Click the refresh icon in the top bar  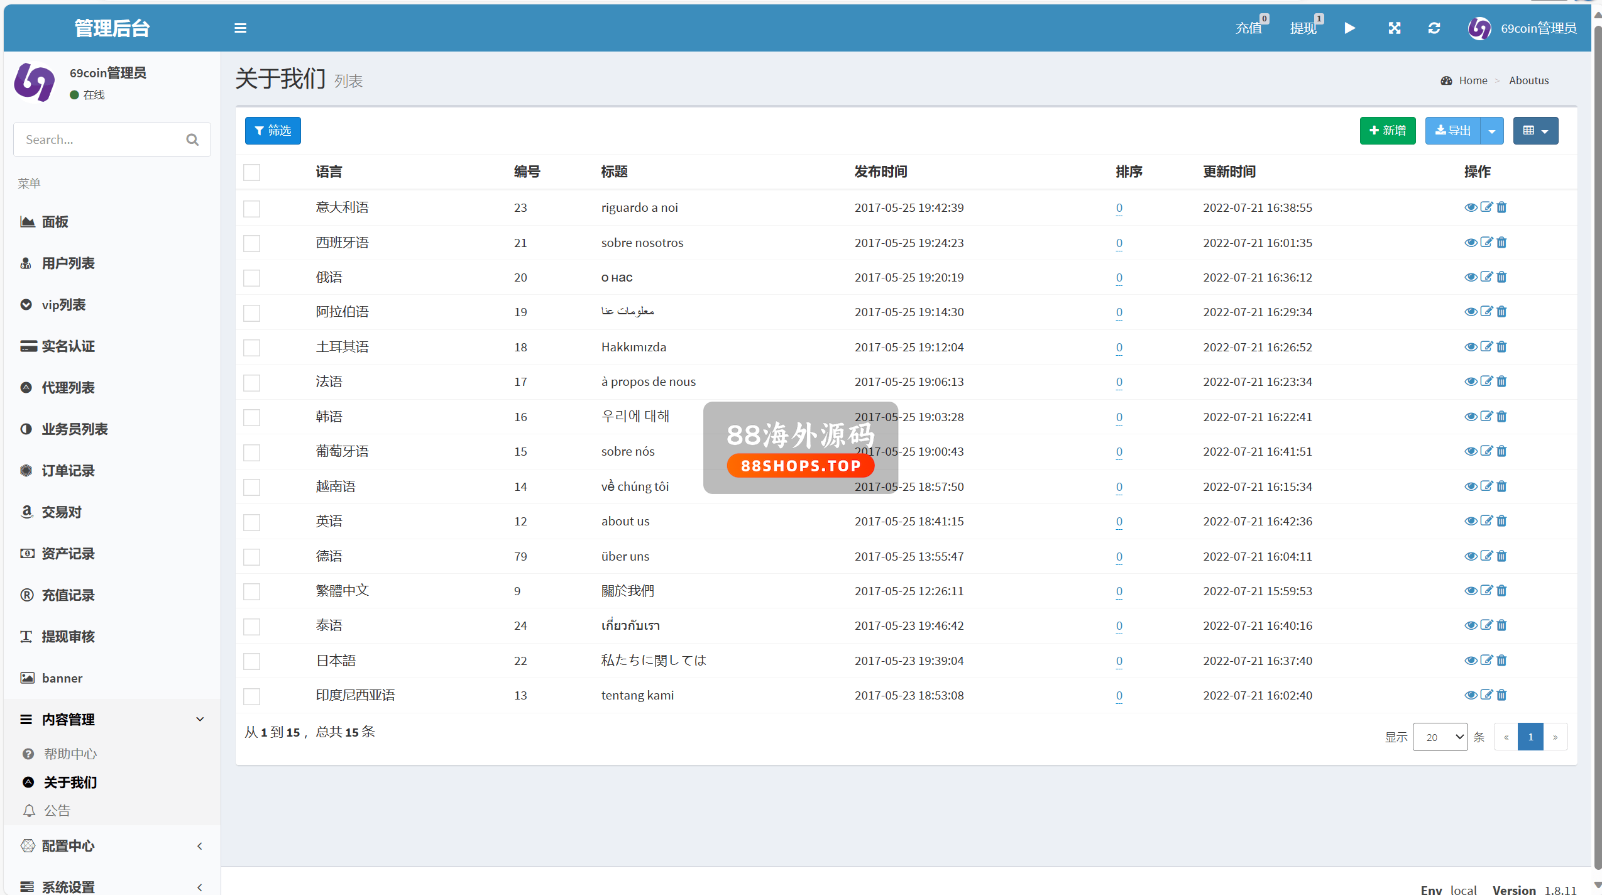[x=1434, y=28]
